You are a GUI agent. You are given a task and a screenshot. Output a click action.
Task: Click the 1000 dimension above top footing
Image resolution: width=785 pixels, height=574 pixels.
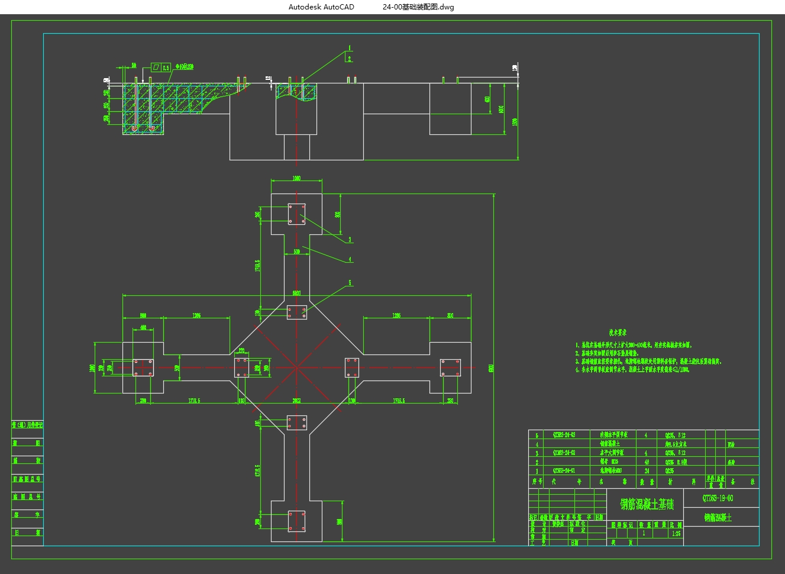click(x=296, y=178)
